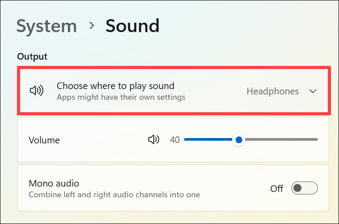The height and width of the screenshot is (224, 339).
Task: Click empty space in the Volume row
Action: coord(103,140)
